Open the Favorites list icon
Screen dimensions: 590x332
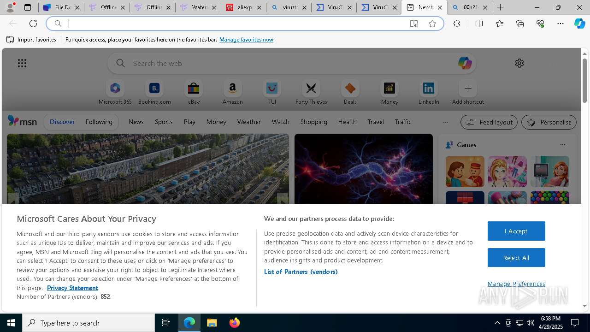tap(500, 24)
